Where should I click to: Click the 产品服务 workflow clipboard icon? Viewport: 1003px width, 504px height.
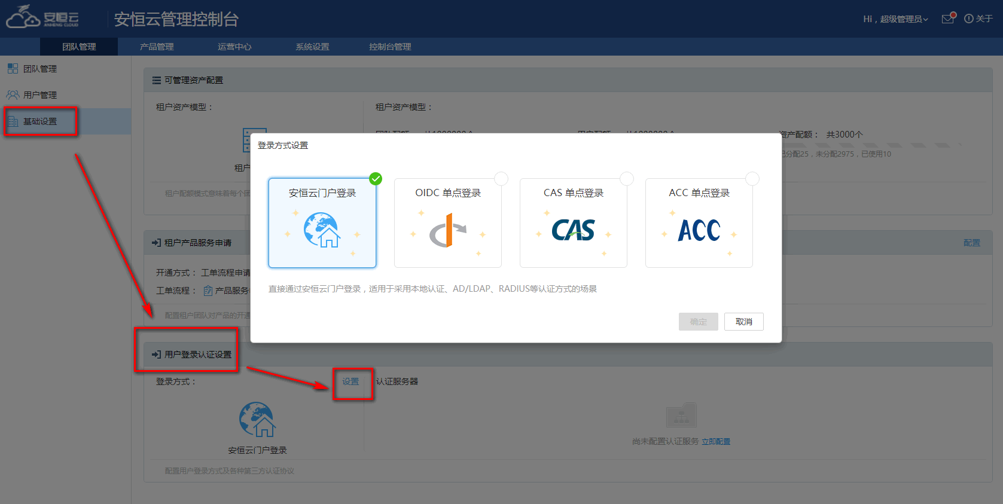(208, 291)
